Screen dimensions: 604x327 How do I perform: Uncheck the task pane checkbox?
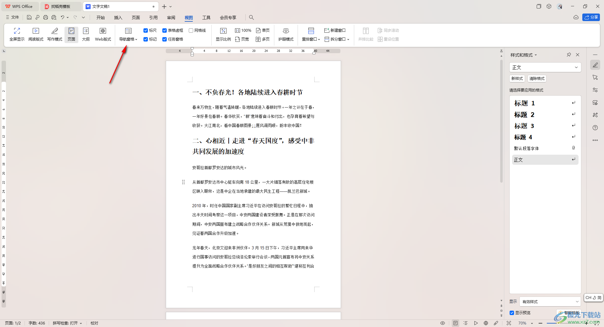(165, 39)
